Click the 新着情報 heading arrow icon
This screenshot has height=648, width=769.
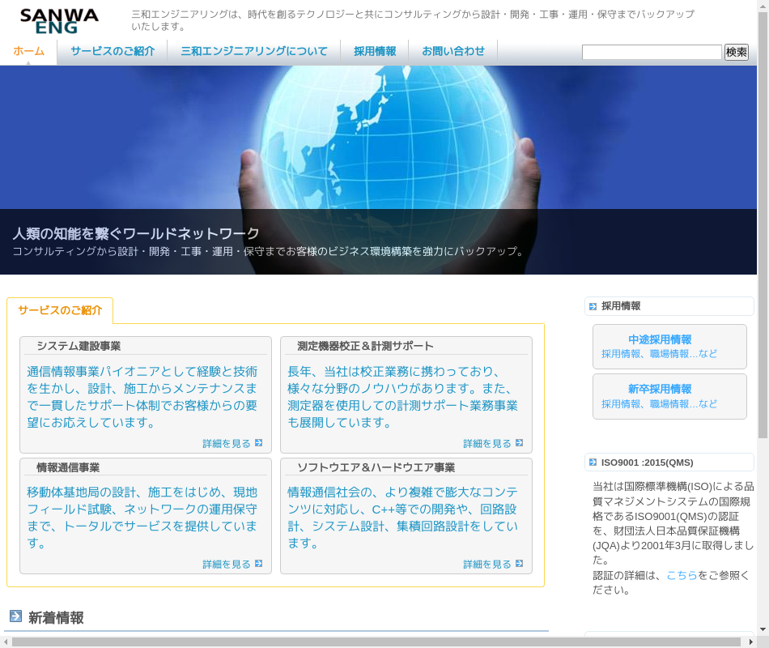15,616
